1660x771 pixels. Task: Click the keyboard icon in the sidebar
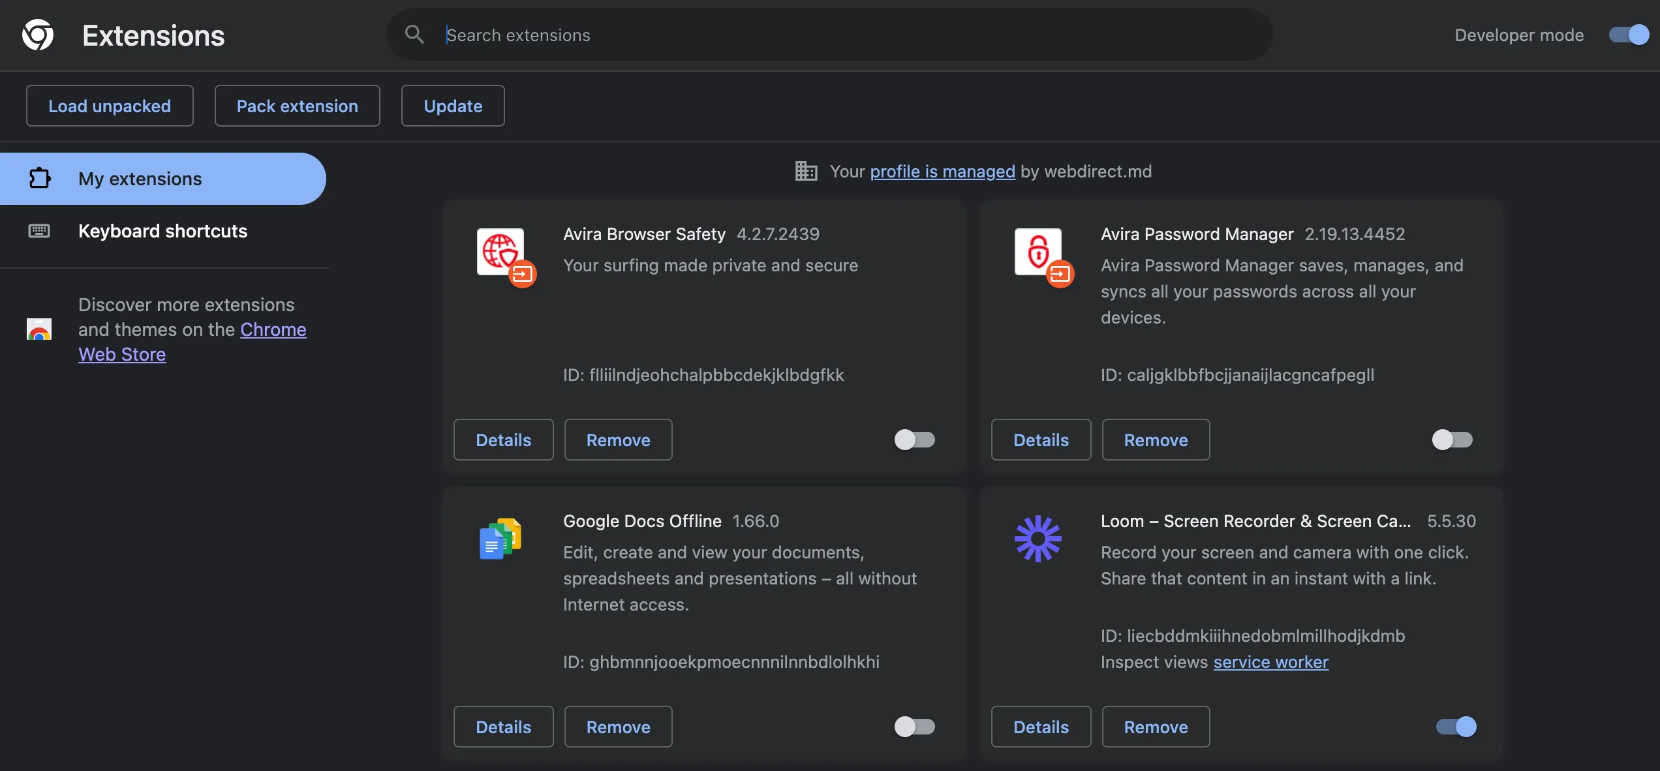[x=39, y=231]
